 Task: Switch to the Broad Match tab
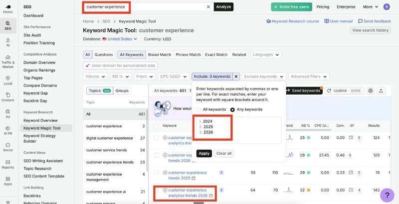point(160,55)
